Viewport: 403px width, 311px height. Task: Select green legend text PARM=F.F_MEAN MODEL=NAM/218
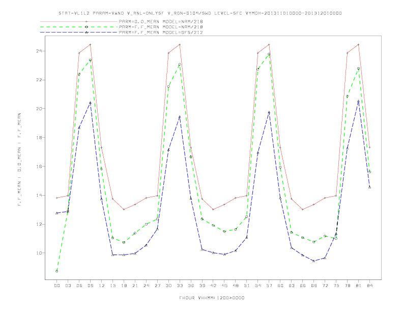(161, 27)
